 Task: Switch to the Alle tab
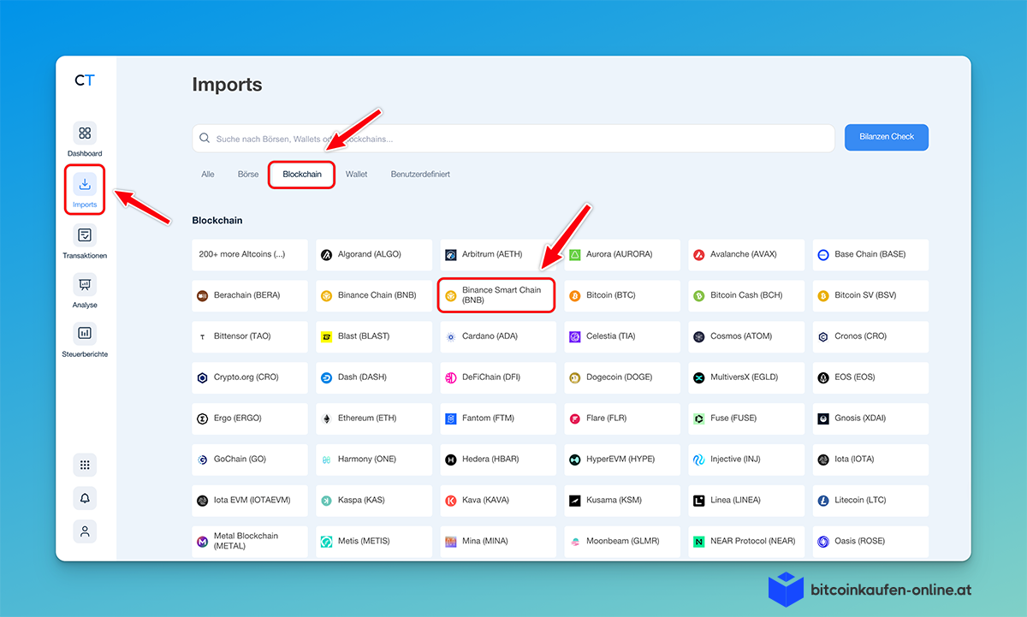208,175
